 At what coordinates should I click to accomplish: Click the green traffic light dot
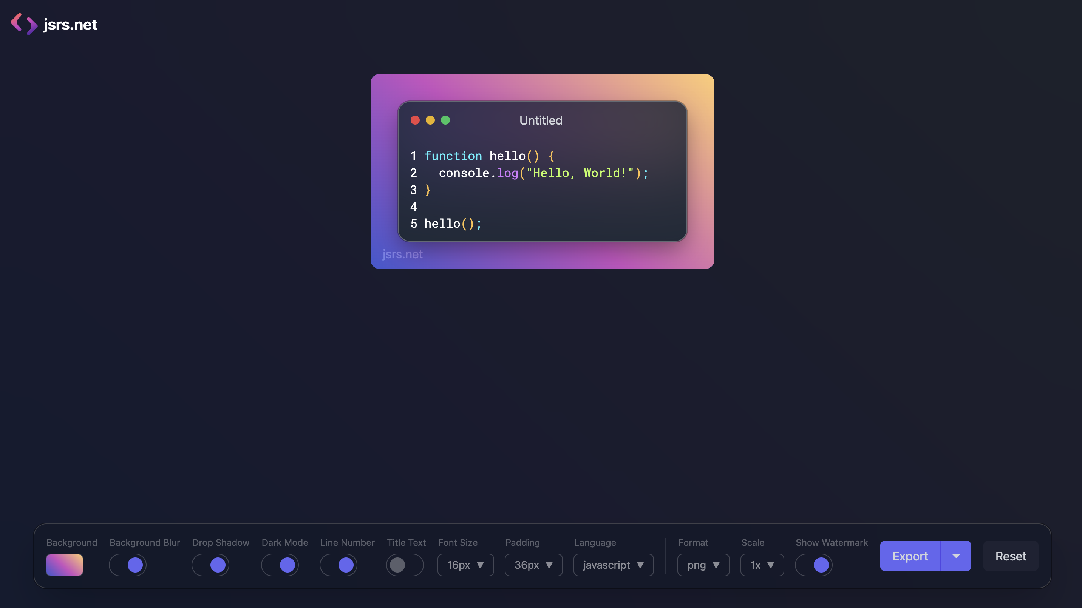click(445, 120)
